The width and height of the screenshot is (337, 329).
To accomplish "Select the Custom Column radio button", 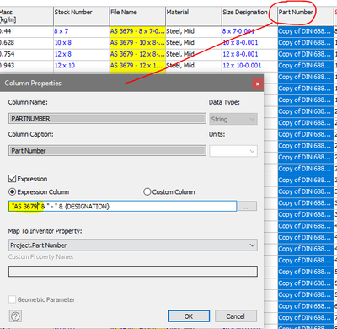I will click(x=147, y=192).
